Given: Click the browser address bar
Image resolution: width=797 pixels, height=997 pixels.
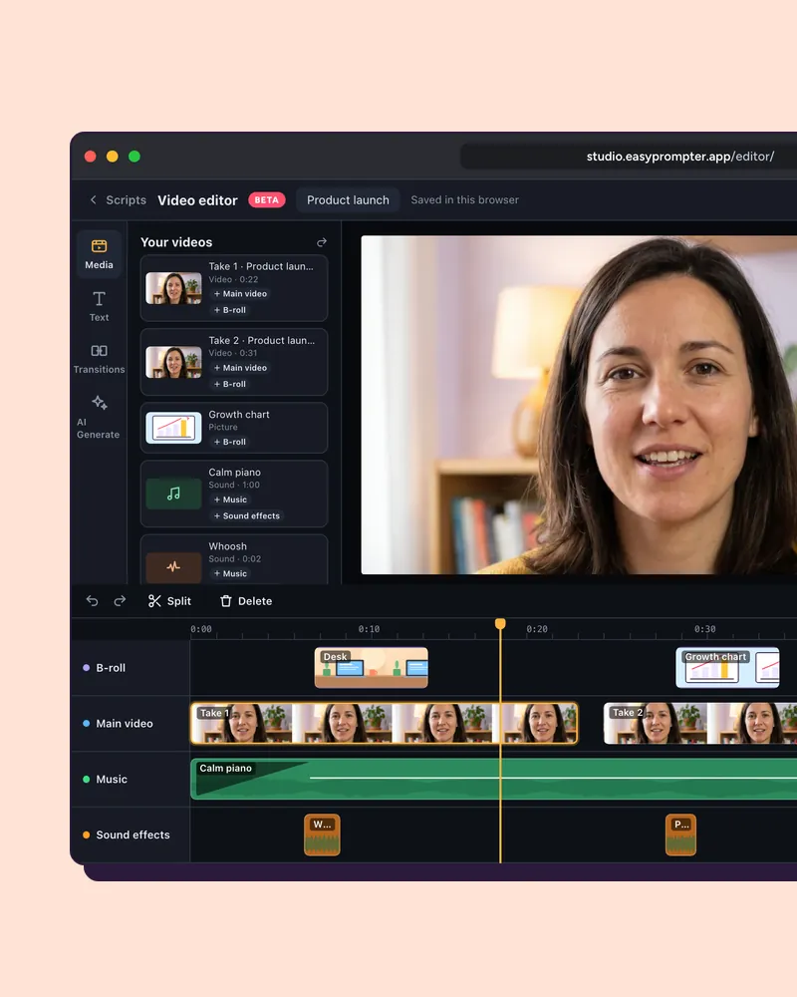Looking at the screenshot, I should [628, 157].
